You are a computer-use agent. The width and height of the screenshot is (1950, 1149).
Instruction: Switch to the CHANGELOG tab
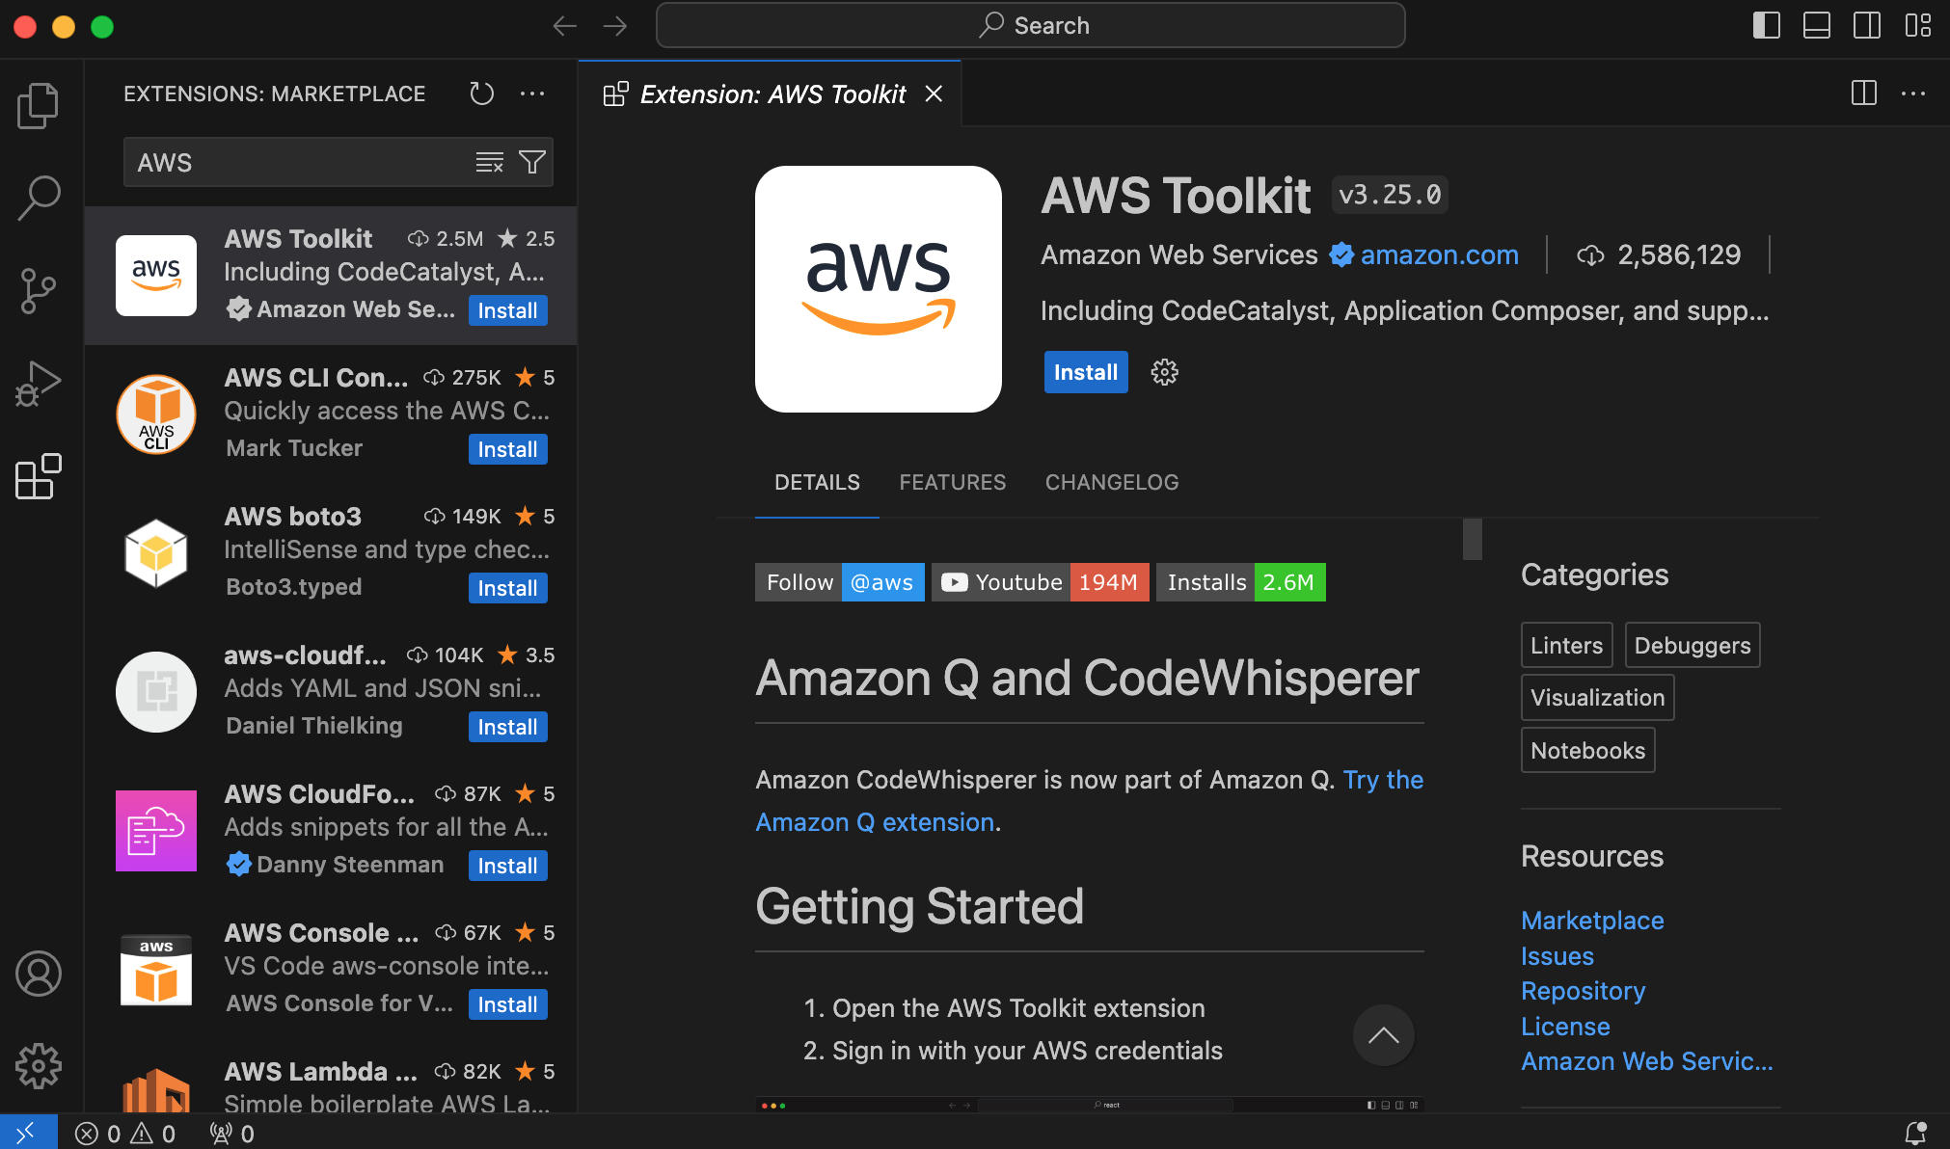pyautogui.click(x=1112, y=482)
